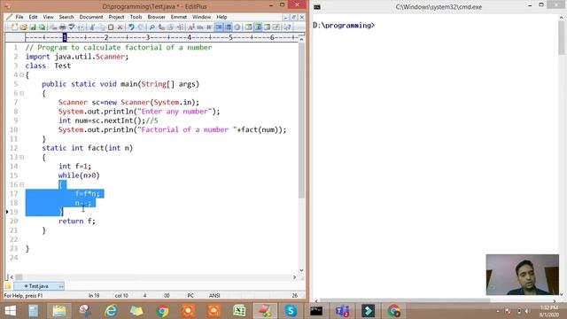Collapse the class Test fold marker at line 4
This screenshot has height=319, width=567.
click(21, 74)
